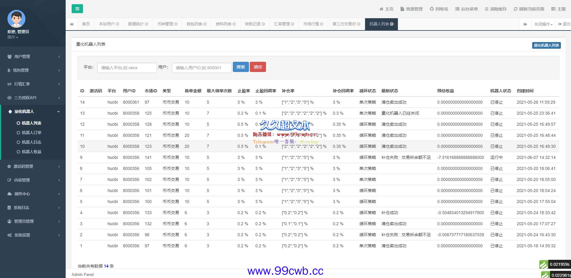571x278 pixels.
Task: Expand the 系统设置 sidebar menu
Action: point(33,235)
